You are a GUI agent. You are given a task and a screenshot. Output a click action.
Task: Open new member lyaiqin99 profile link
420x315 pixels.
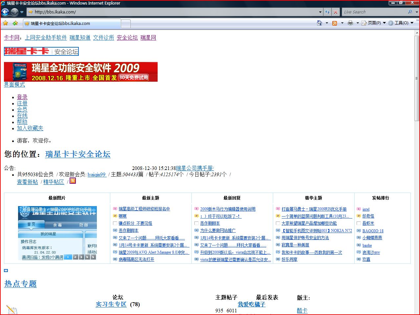coord(97,175)
